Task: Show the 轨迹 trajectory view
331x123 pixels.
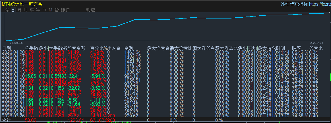Action: pyautogui.click(x=90, y=10)
